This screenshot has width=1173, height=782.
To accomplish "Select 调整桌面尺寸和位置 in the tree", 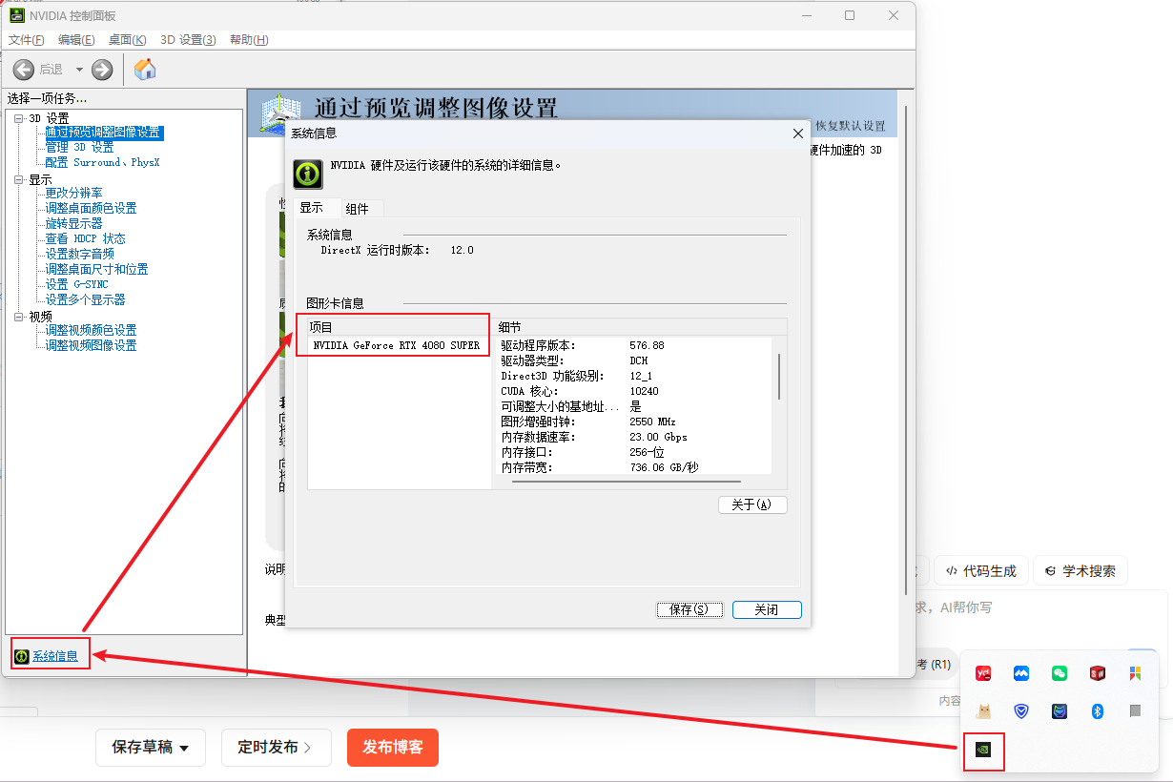I will click(x=96, y=270).
